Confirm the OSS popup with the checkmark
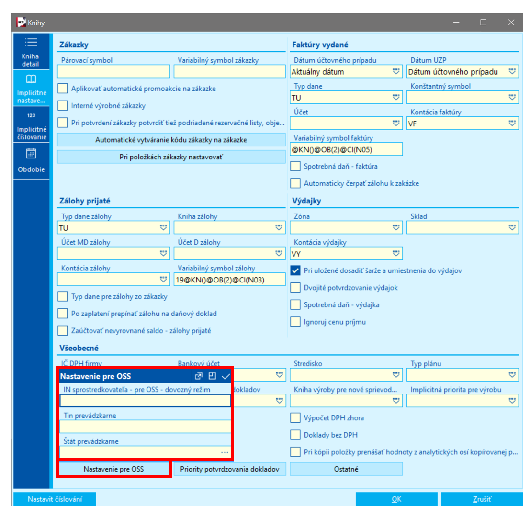The image size is (530, 518). [x=226, y=376]
